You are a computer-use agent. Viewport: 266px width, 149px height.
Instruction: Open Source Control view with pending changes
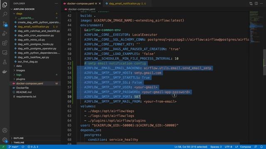pyautogui.click(x=5, y=24)
